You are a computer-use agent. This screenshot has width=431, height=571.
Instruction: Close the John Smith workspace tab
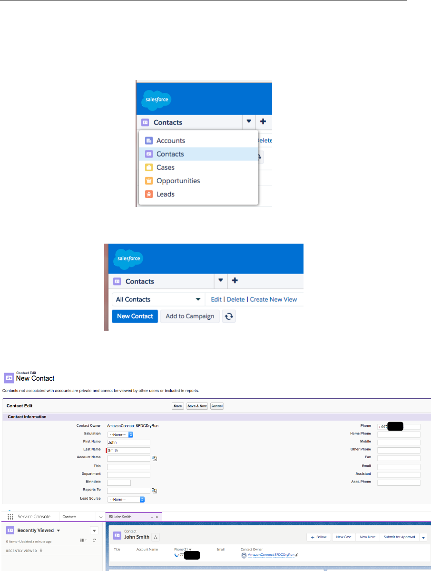pyautogui.click(x=157, y=517)
